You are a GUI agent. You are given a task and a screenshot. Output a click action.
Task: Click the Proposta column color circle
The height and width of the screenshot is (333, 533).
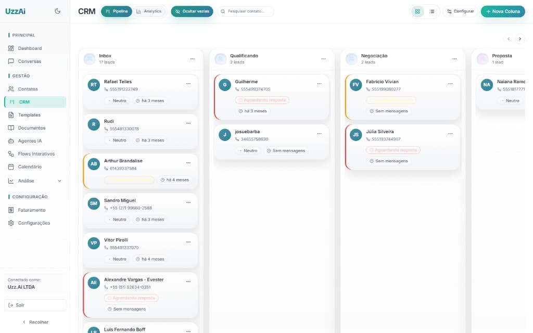coord(483,59)
